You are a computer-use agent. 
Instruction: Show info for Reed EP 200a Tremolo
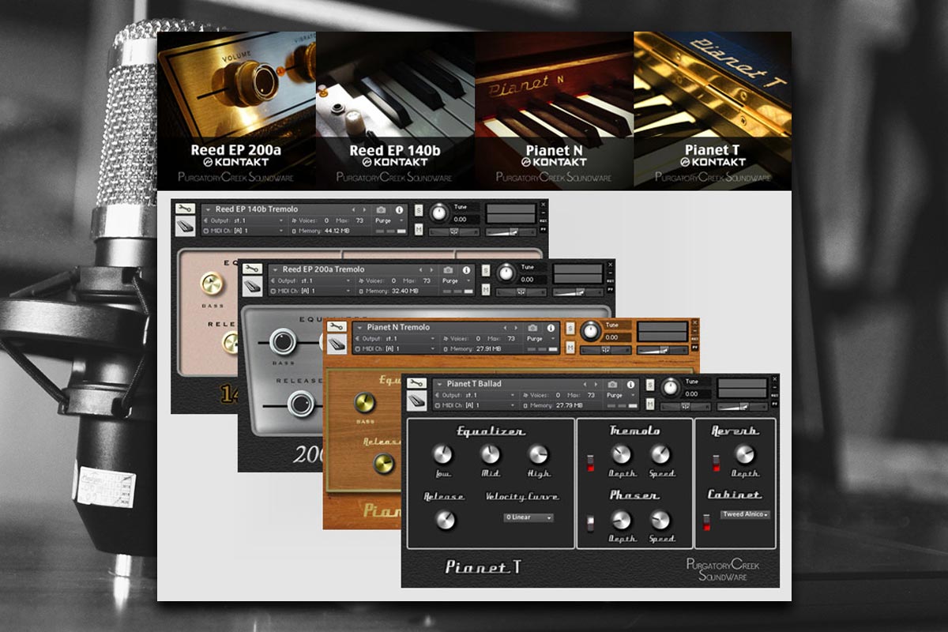click(466, 269)
